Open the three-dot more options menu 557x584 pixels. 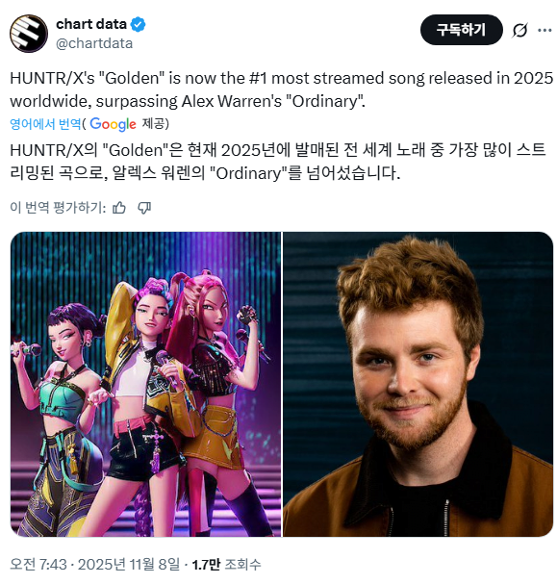coord(544,30)
